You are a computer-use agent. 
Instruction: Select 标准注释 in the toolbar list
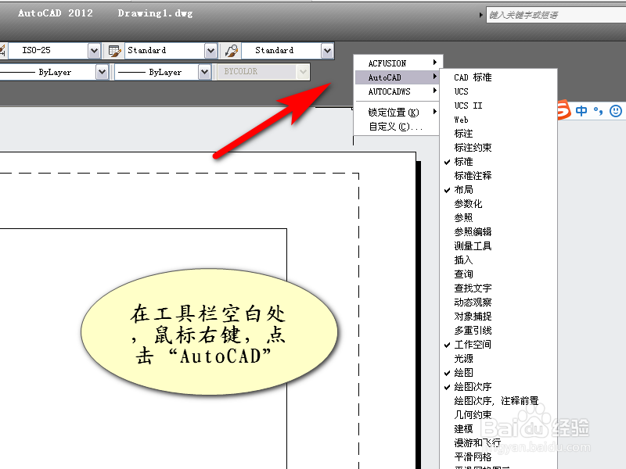click(x=498, y=175)
